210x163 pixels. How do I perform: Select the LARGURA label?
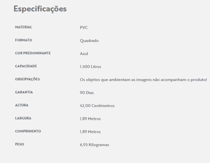[x=23, y=118]
